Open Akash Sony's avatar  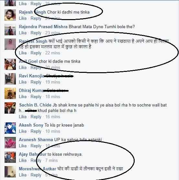click(10, 128)
